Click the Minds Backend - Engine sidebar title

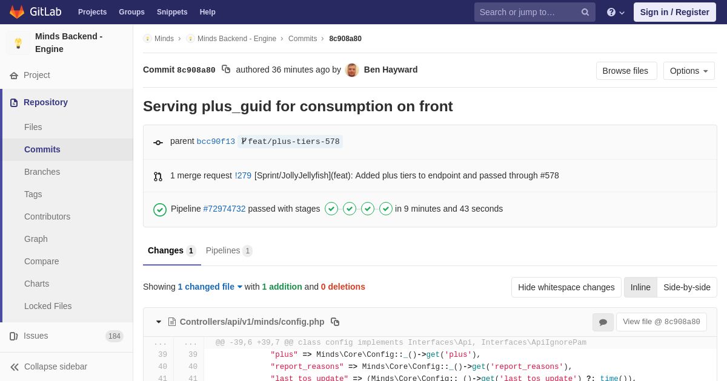pyautogui.click(x=69, y=43)
